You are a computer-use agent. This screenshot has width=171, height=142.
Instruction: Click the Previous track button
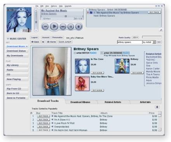[x=45, y=27]
